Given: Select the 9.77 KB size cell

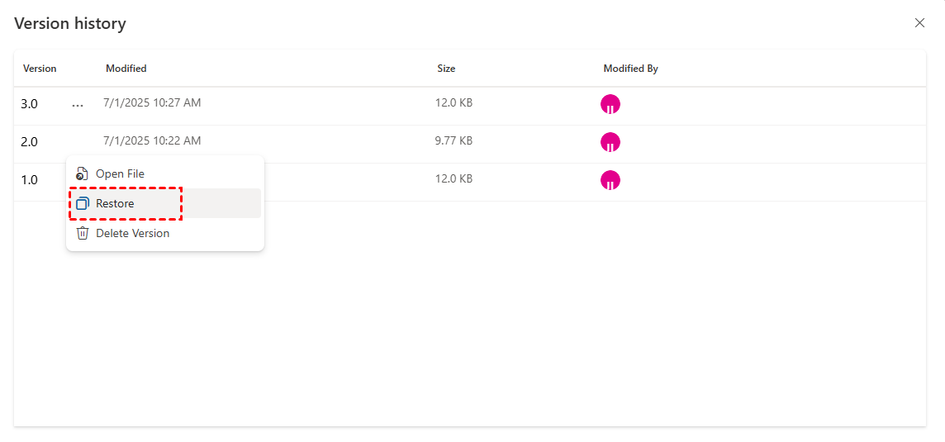Looking at the screenshot, I should 454,141.
